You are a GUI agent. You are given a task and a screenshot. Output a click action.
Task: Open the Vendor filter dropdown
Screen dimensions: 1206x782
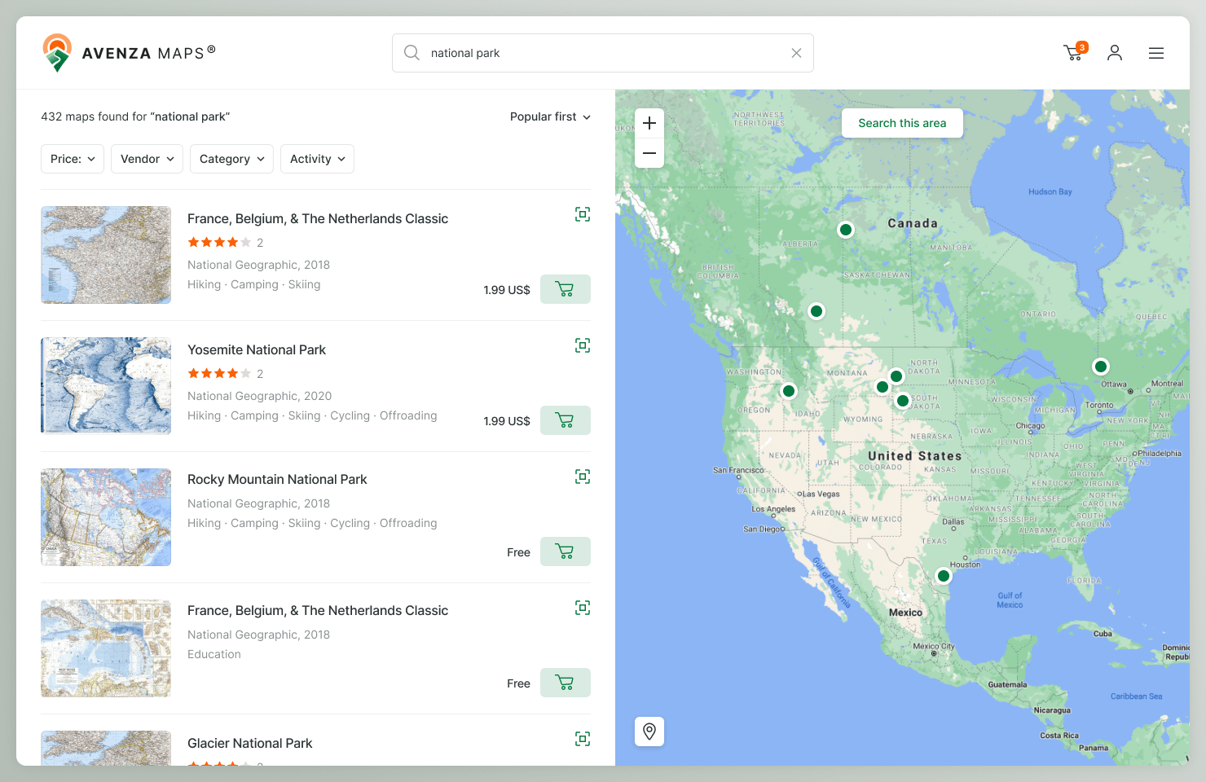pyautogui.click(x=147, y=159)
